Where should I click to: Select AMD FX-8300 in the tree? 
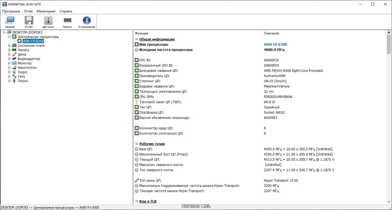click(33, 41)
